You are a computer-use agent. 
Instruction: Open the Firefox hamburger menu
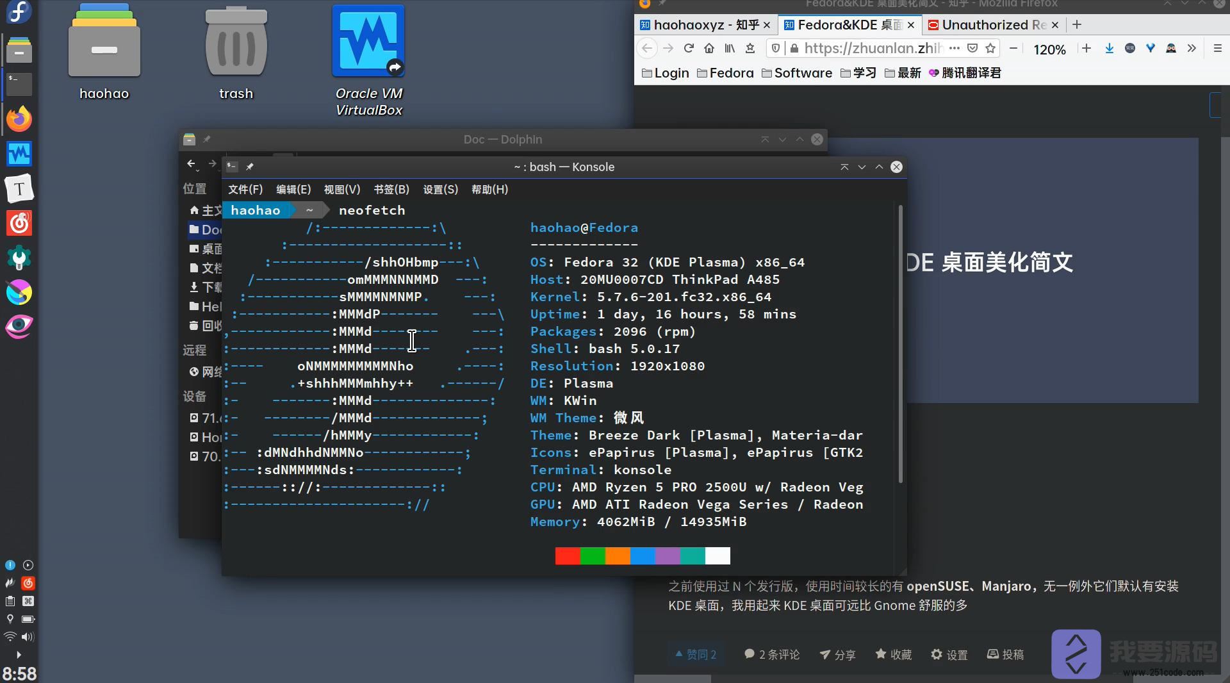(1218, 49)
